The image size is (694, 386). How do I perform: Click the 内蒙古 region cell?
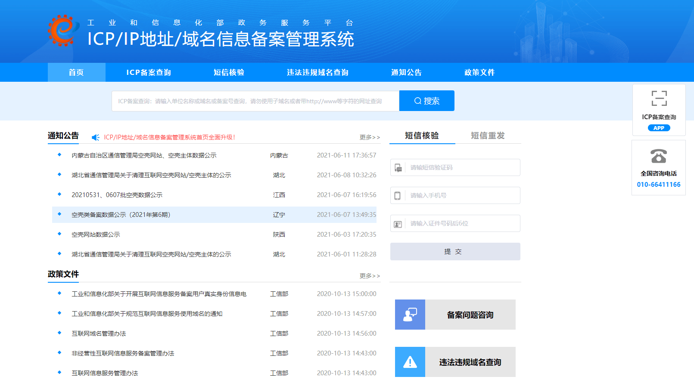[279, 155]
